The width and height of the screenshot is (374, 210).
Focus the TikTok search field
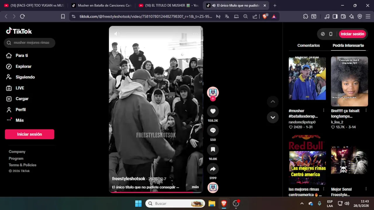point(30,43)
